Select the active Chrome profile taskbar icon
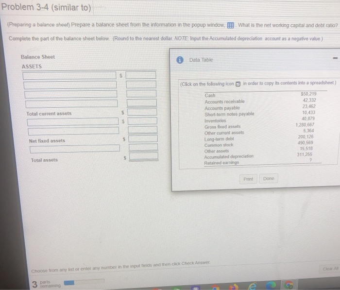The image size is (340, 290). click(x=289, y=285)
